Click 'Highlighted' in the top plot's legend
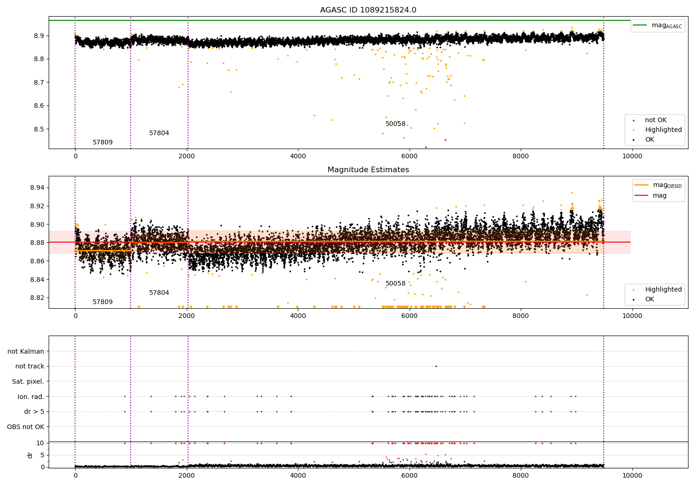This screenshot has width=695, height=486. coord(663,130)
